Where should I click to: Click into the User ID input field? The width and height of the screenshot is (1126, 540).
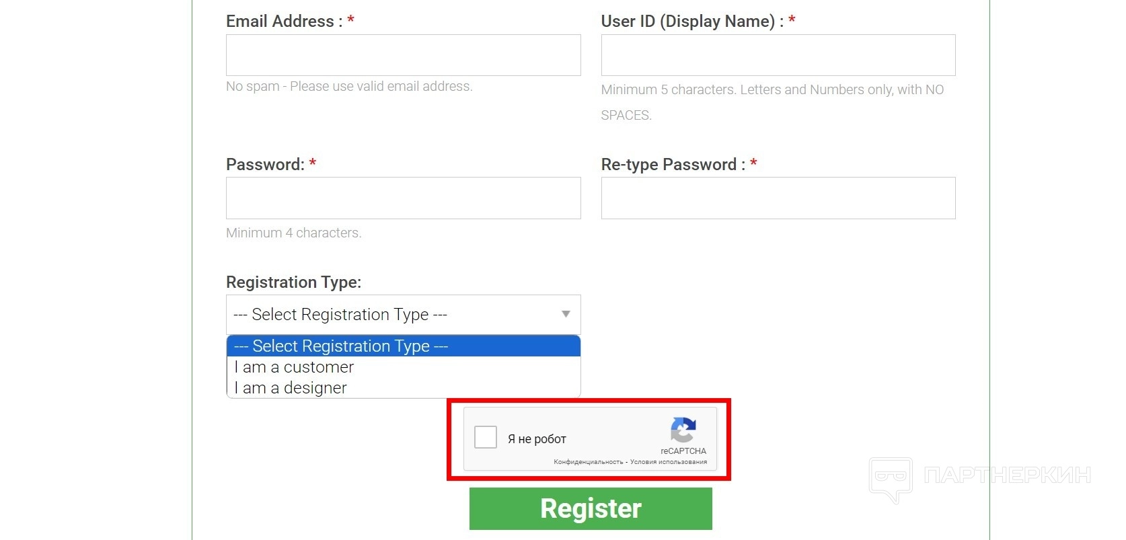tap(778, 55)
